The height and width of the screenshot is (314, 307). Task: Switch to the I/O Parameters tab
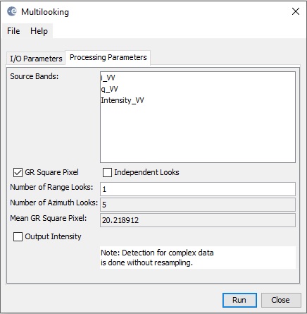point(36,59)
